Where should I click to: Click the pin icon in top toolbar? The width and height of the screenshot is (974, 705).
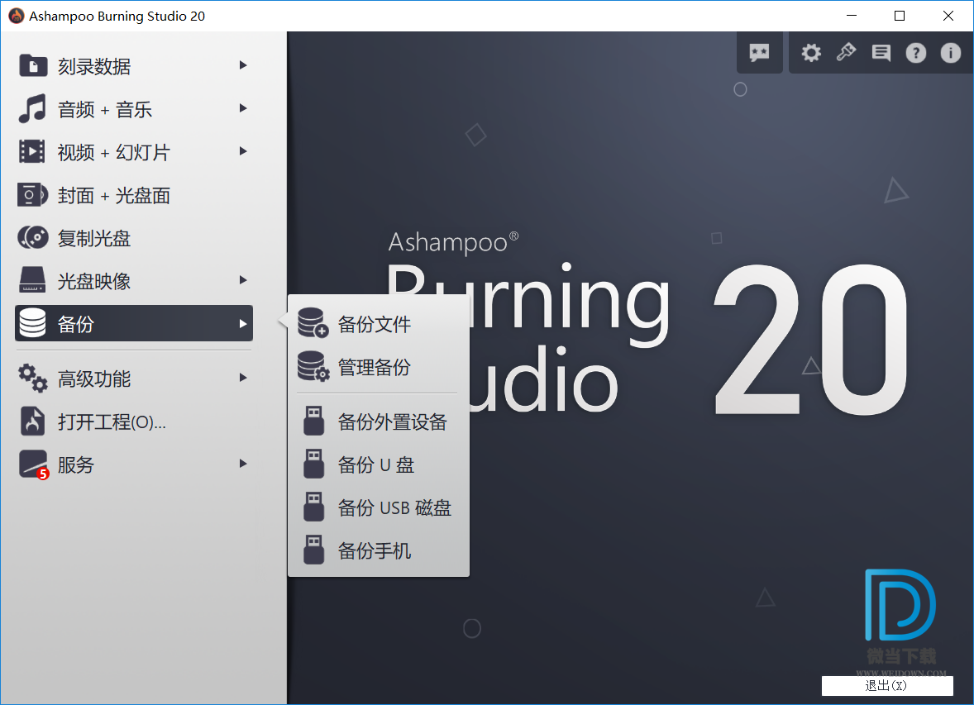click(x=846, y=53)
